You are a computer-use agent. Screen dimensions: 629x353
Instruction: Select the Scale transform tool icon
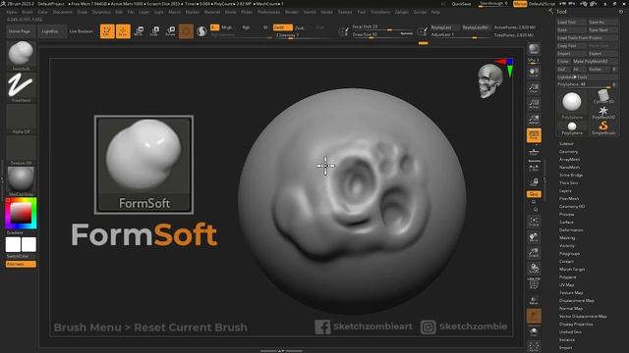coord(154,31)
